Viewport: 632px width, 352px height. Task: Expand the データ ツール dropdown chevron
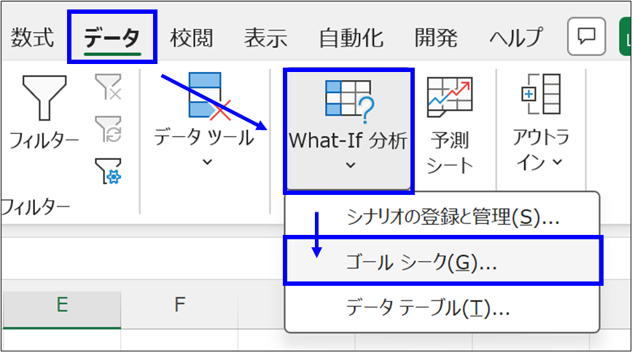[206, 161]
